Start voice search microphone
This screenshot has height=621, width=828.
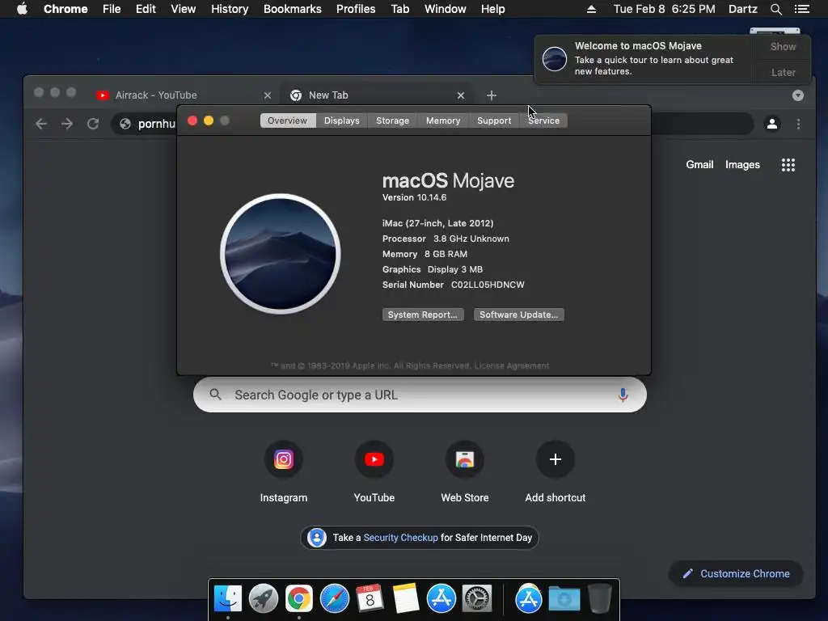click(623, 395)
